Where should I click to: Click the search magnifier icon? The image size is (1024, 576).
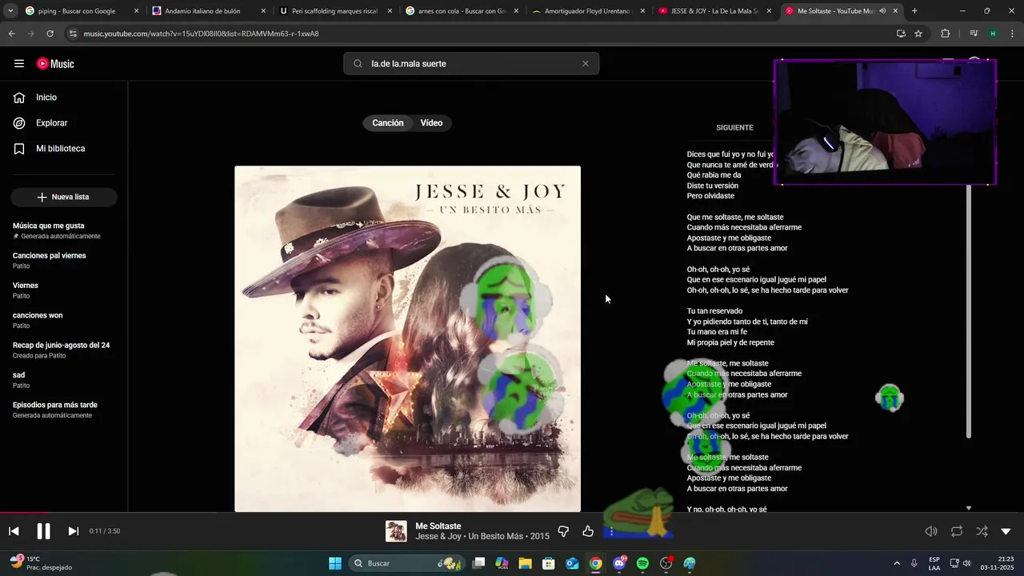pyautogui.click(x=358, y=64)
